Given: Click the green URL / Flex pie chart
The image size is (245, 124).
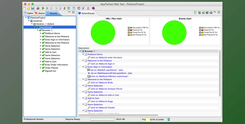Looking at the screenshot, I should coord(103,33).
